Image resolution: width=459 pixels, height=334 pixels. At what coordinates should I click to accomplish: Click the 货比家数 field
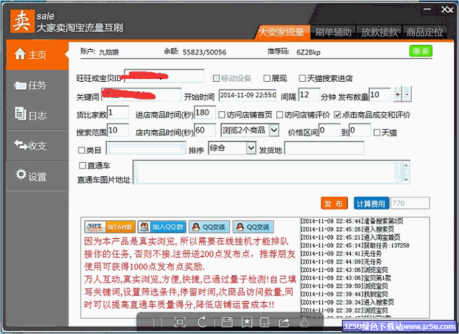tap(118, 112)
